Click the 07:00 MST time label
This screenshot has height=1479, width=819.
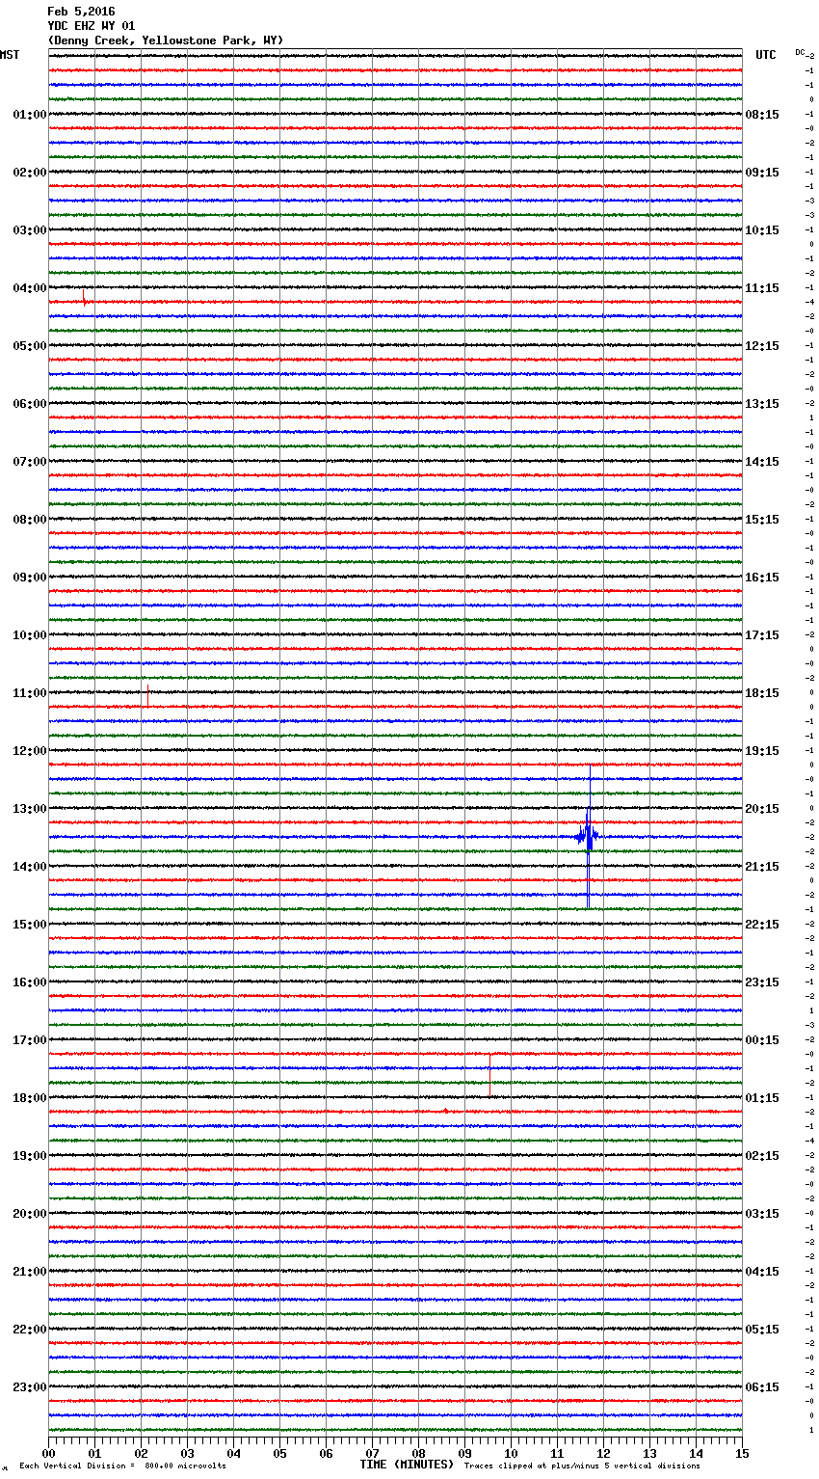pos(30,462)
